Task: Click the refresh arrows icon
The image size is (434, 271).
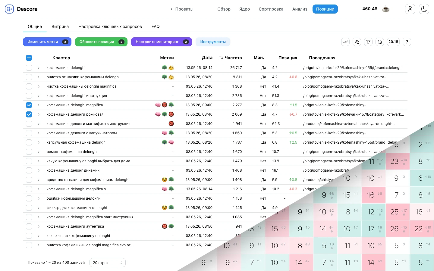Action: click(x=380, y=42)
